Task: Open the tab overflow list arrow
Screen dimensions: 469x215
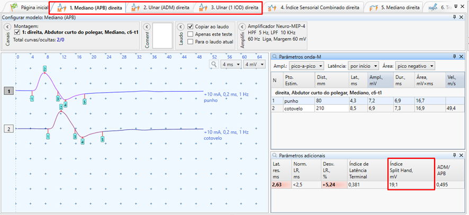Action: 456,6
